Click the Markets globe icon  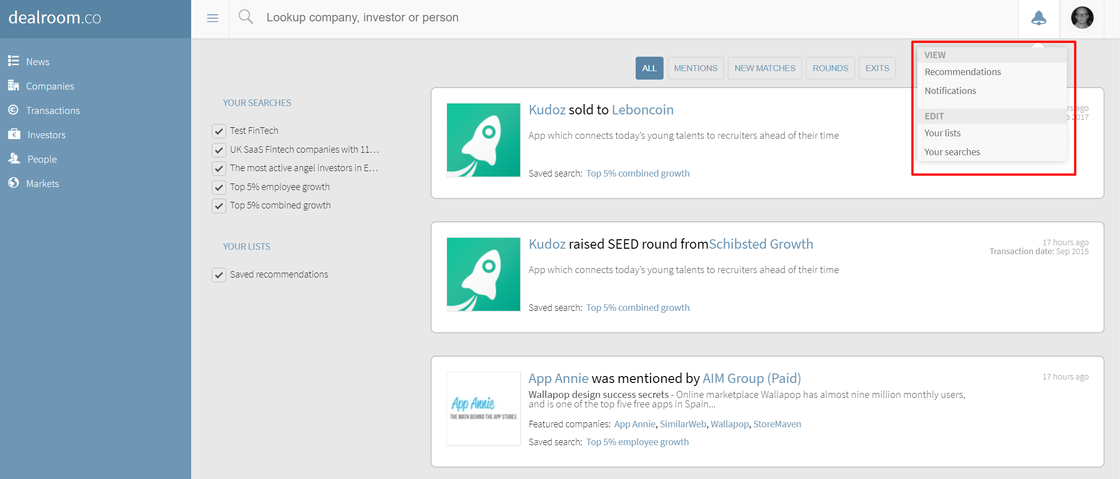tap(13, 183)
